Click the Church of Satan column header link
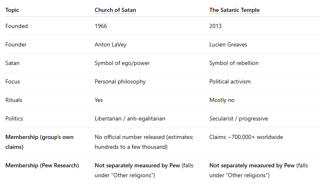The width and height of the screenshot is (326, 185). pyautogui.click(x=115, y=10)
